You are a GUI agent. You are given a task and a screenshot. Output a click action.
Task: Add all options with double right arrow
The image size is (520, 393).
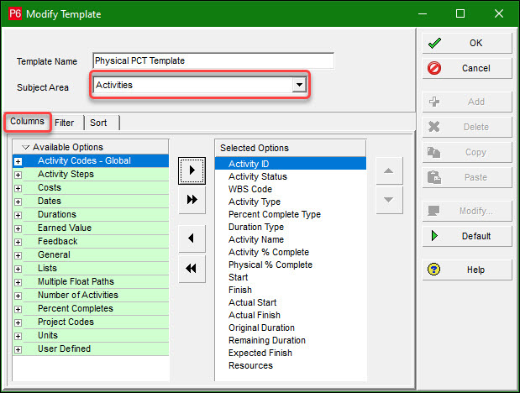tap(192, 200)
